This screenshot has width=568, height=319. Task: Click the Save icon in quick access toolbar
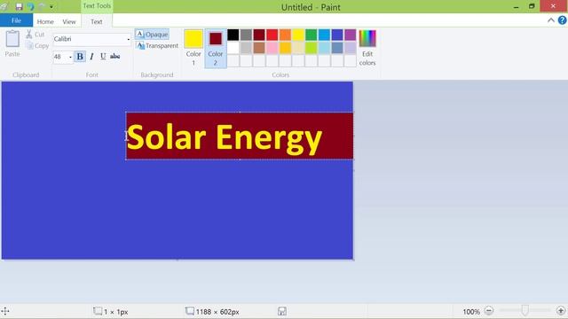coord(19,6)
